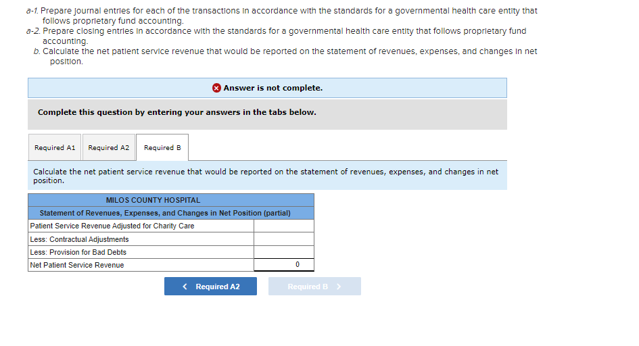Click Contractual Adjustments amount field
The height and width of the screenshot is (346, 639).
pyautogui.click(x=283, y=239)
